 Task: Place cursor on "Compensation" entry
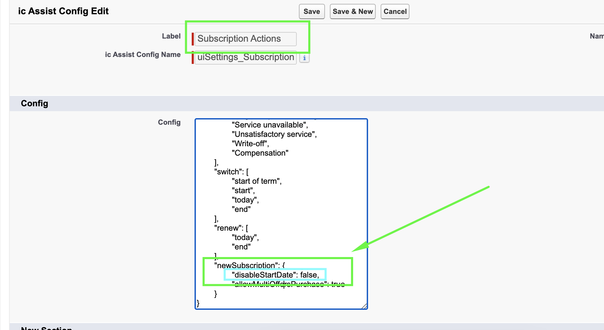click(x=260, y=153)
